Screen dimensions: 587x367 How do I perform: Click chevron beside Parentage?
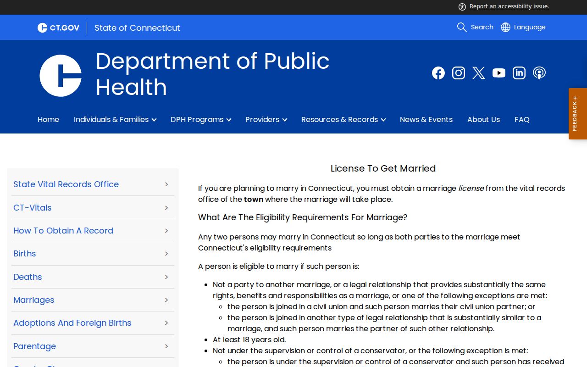tap(166, 346)
